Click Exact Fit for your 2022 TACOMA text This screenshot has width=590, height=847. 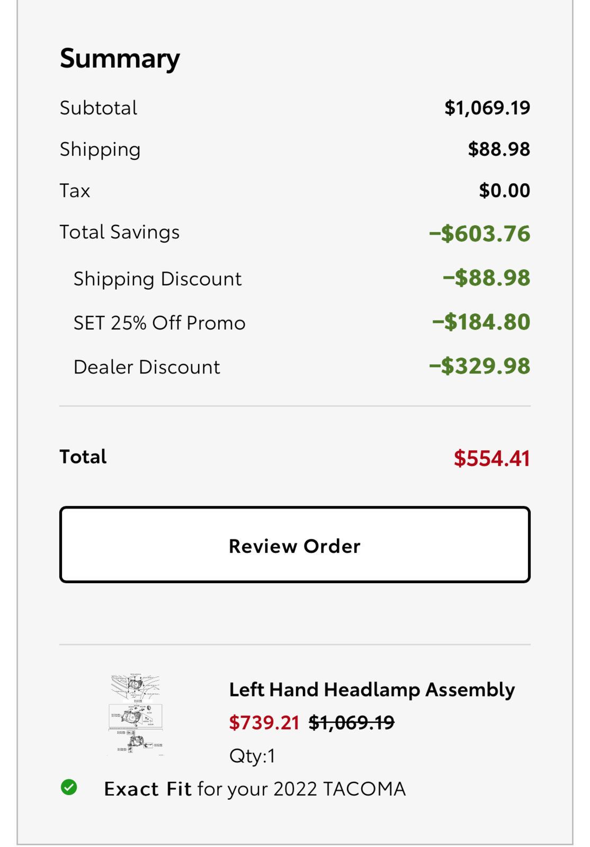tap(255, 789)
